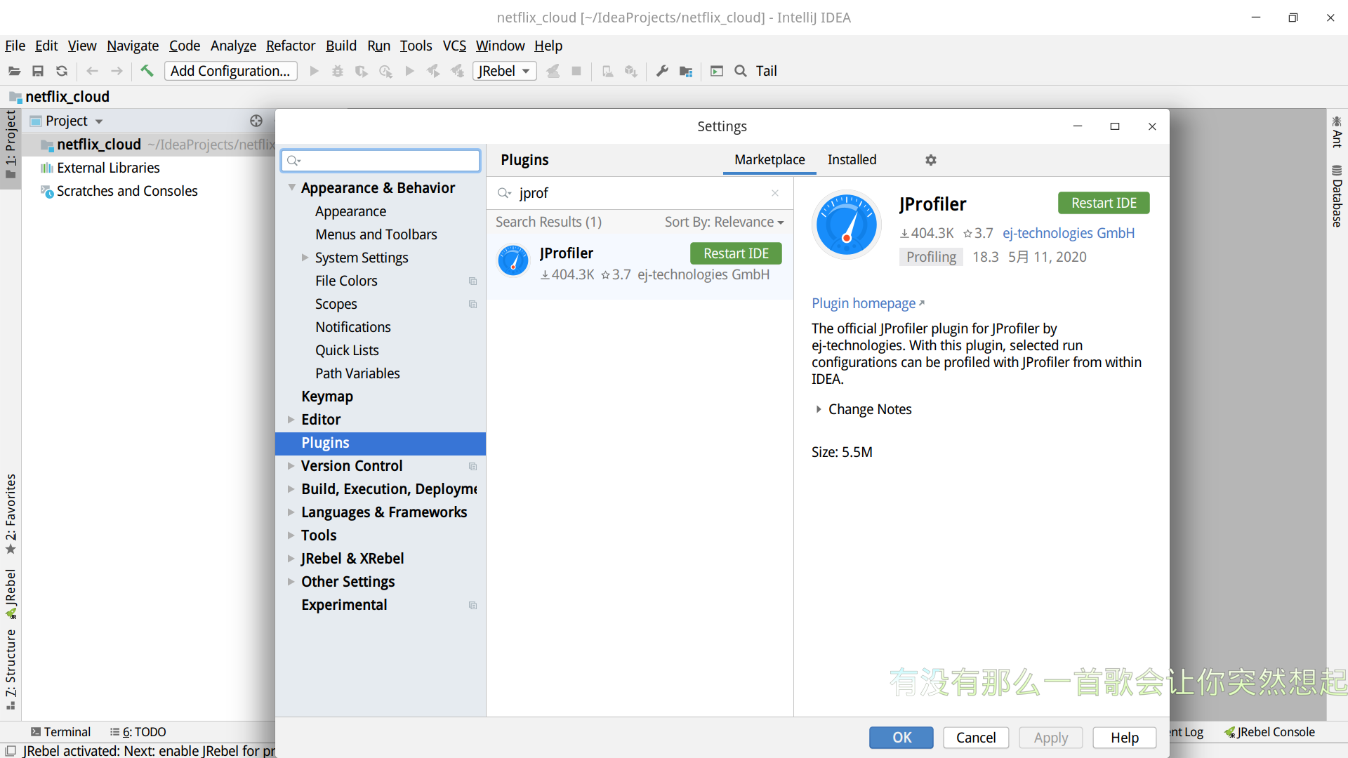This screenshot has height=758, width=1348.
Task: Open the JRebel Console tool window
Action: pyautogui.click(x=1269, y=732)
